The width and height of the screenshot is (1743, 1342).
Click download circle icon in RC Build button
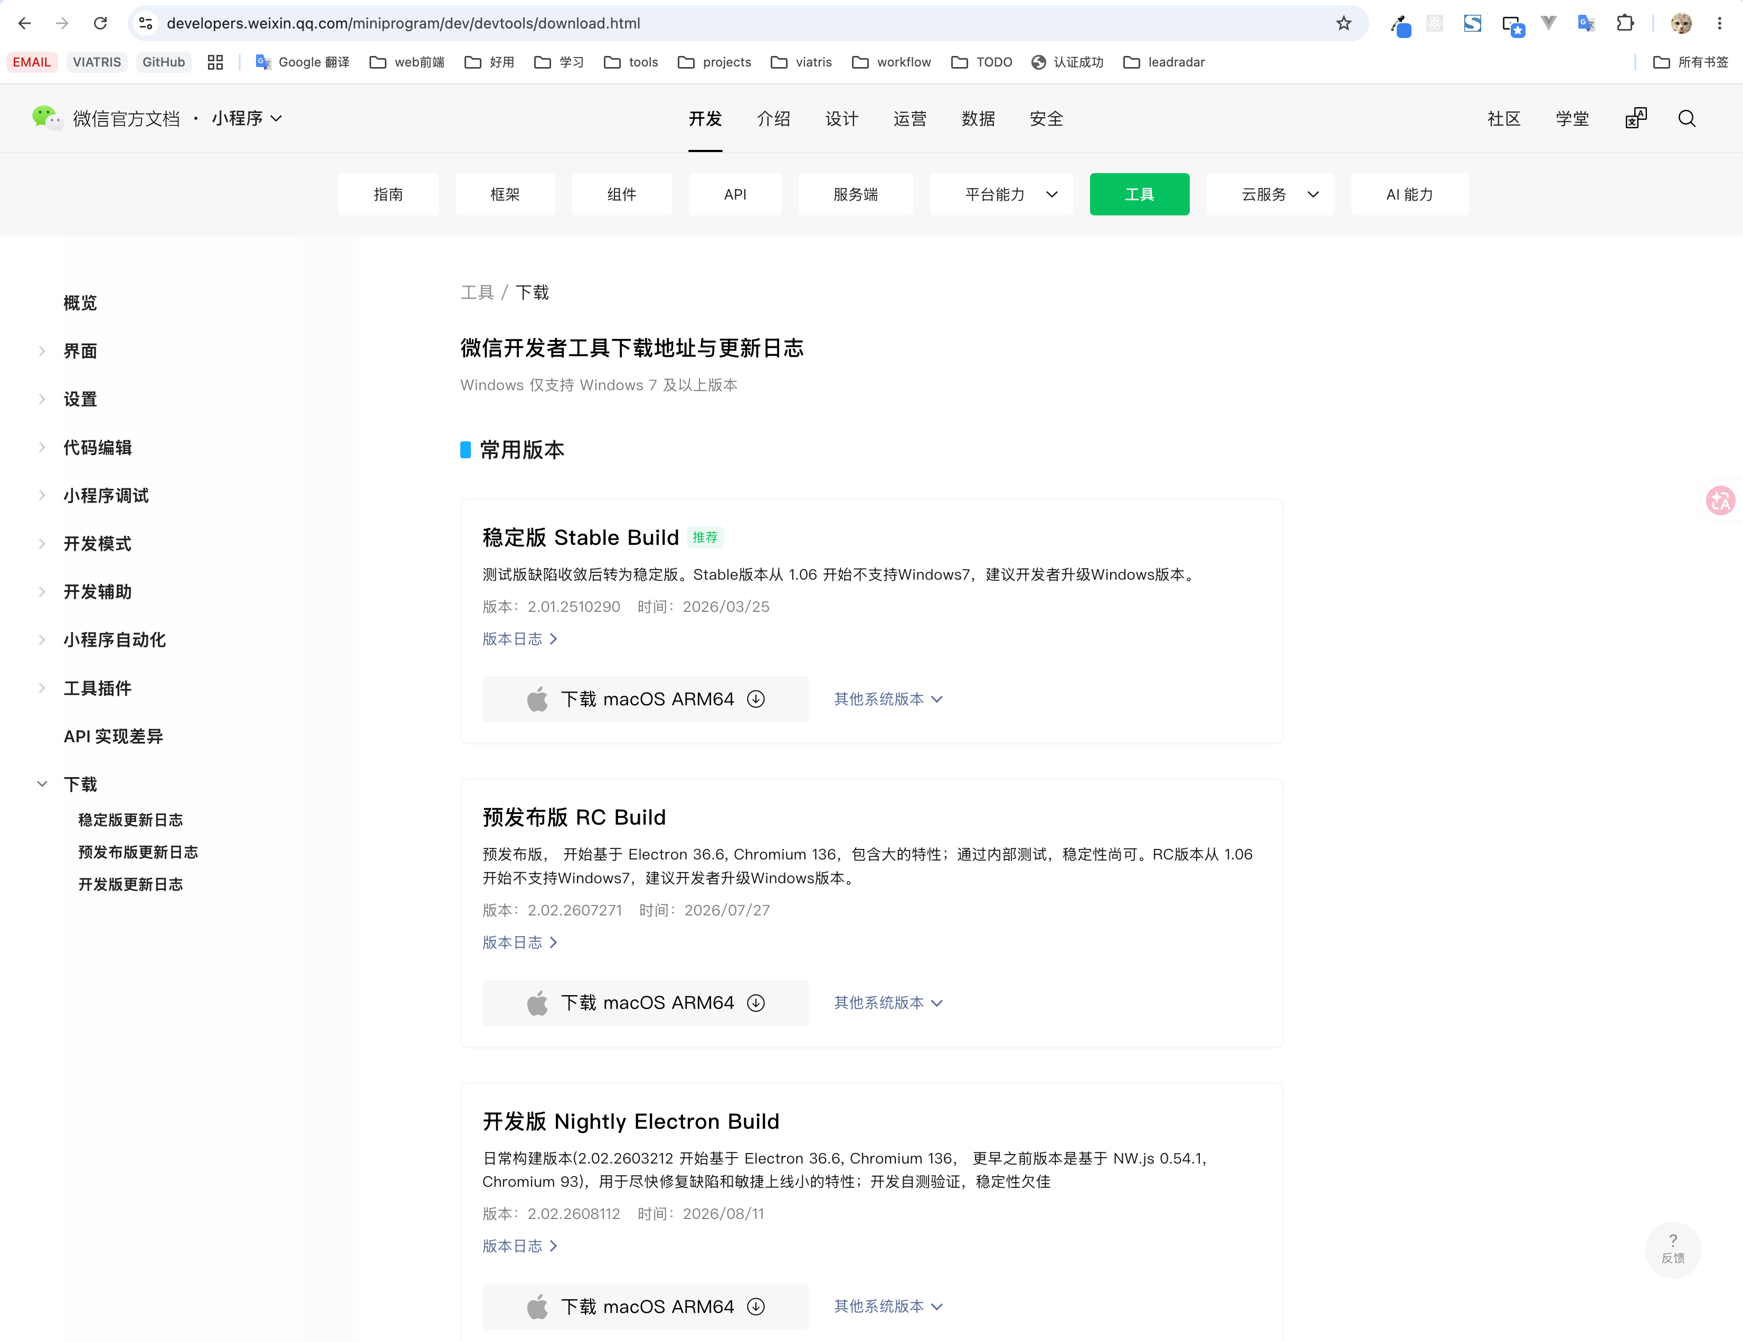[756, 1003]
